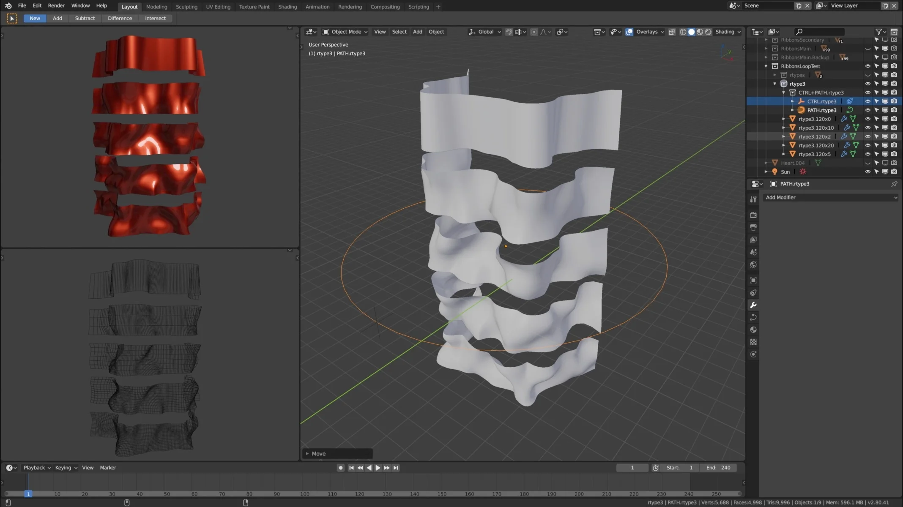Viewport: 903px width, 507px height.
Task: Hide CTRL.rtype3 with its eye icon
Action: pyautogui.click(x=867, y=101)
